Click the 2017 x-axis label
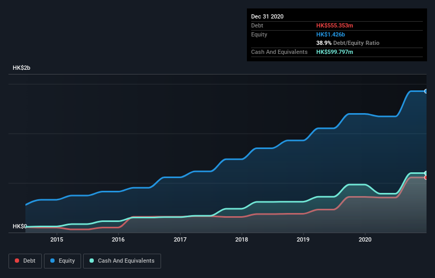The width and height of the screenshot is (435, 278). pos(180,239)
